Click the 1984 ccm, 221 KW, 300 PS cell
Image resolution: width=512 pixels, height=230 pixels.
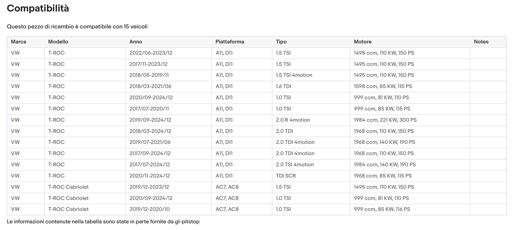pos(385,120)
